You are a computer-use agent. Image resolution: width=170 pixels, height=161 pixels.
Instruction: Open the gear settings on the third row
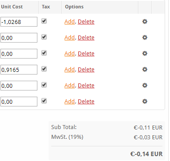click(145, 54)
